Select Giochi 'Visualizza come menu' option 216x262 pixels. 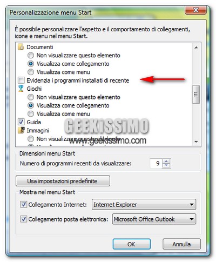point(31,114)
